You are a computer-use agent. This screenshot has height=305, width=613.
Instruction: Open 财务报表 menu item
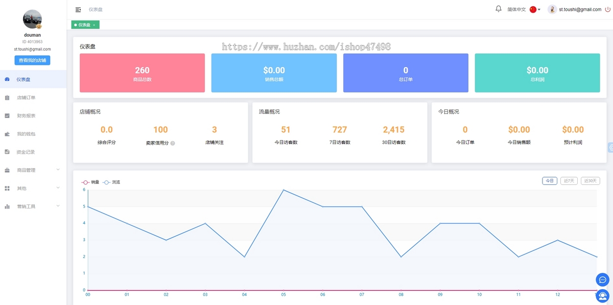(33, 115)
